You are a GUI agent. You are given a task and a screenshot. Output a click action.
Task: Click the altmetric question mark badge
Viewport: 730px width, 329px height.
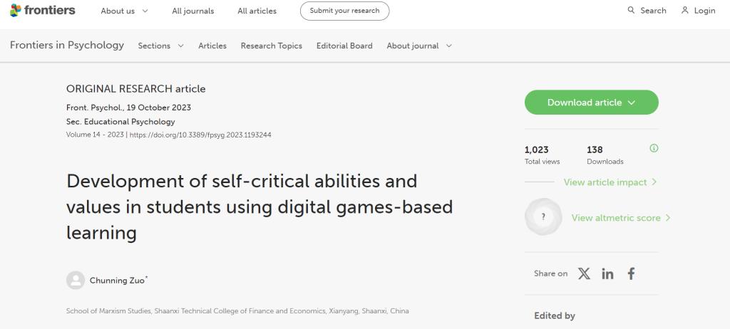tap(543, 217)
